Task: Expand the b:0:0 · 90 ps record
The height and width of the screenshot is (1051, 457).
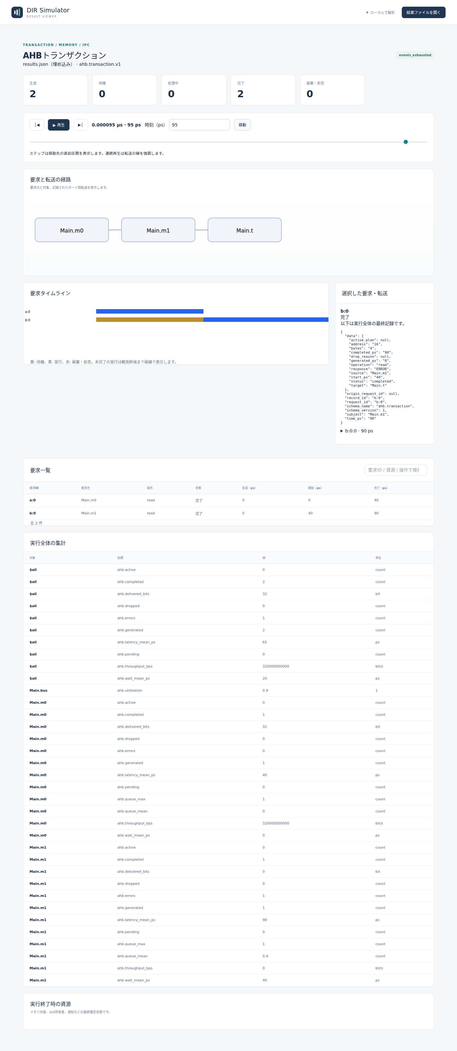Action: (x=357, y=431)
